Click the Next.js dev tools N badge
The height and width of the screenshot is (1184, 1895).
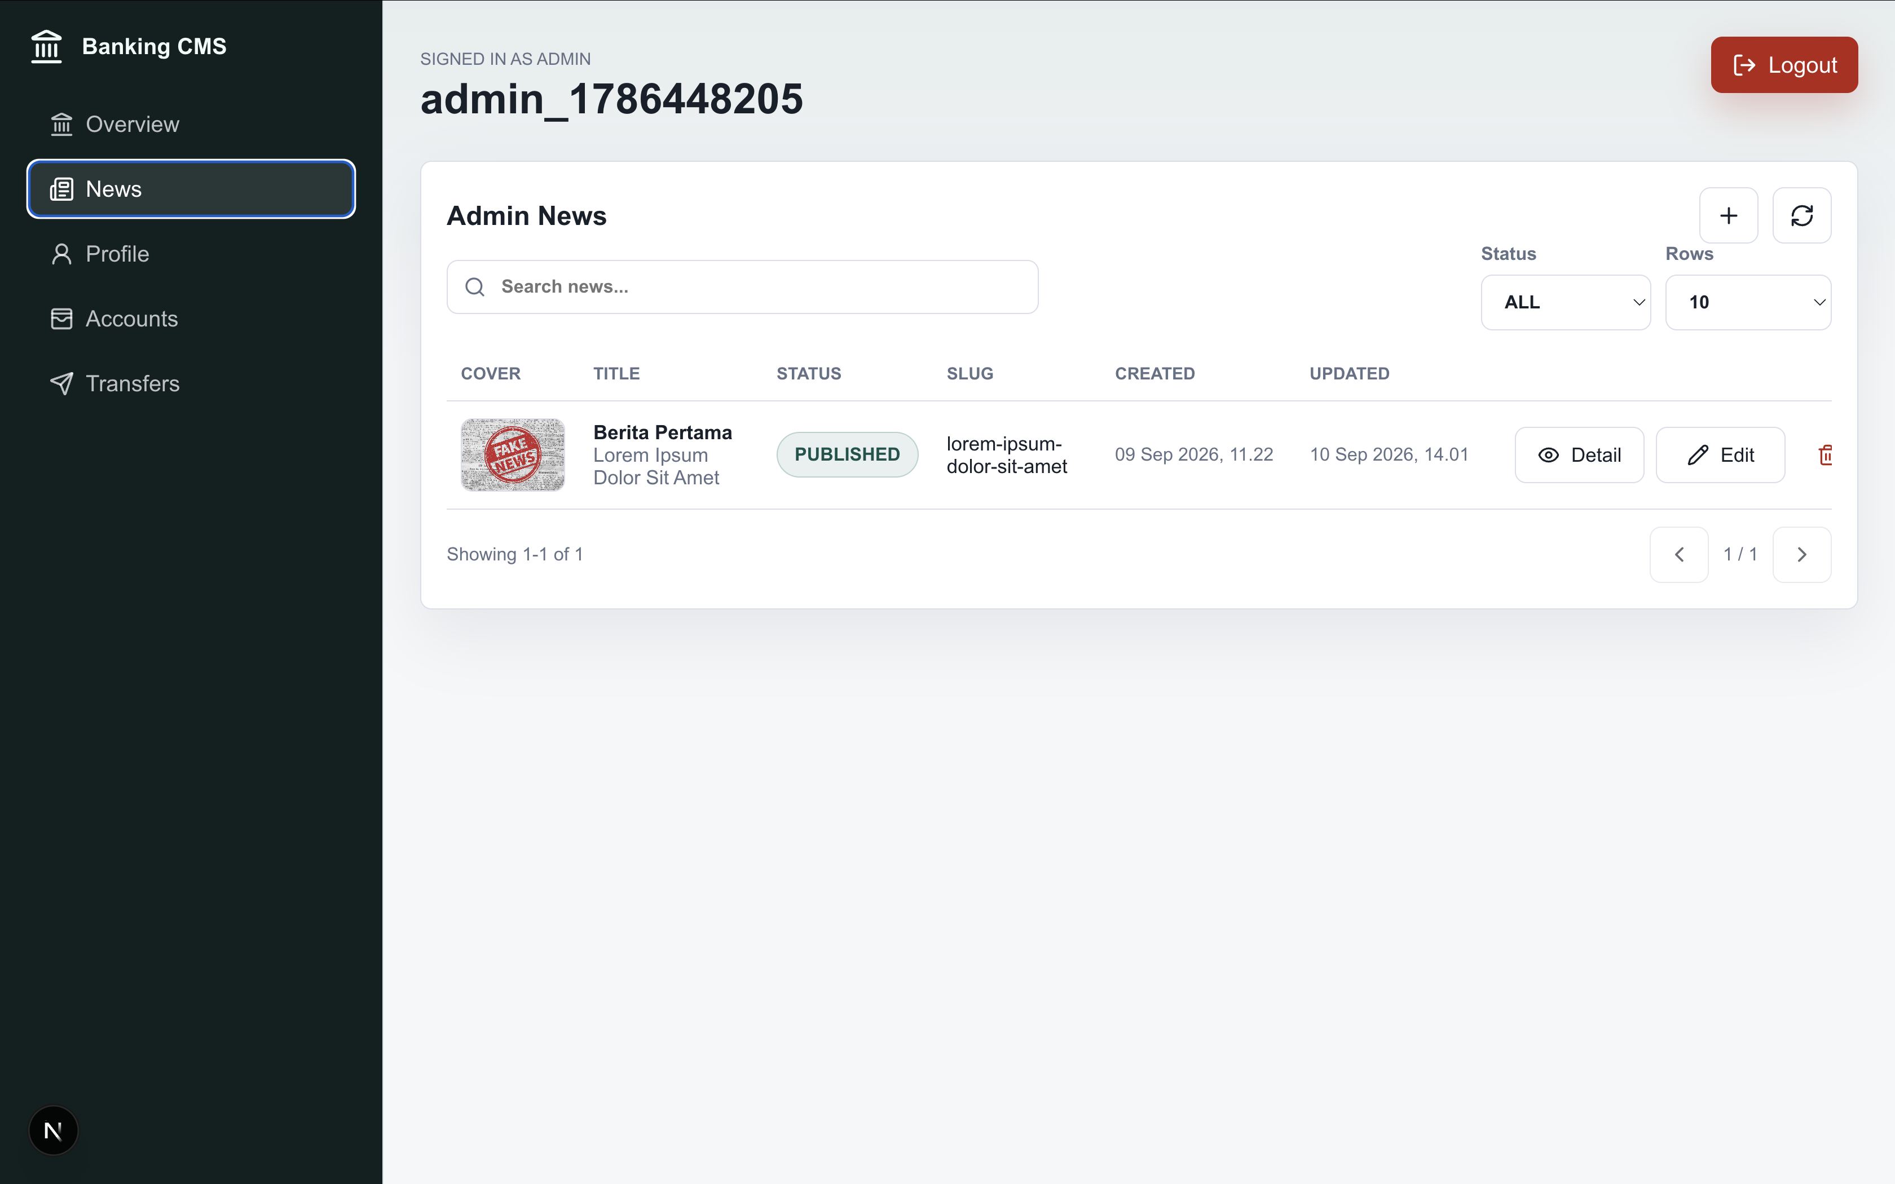tap(53, 1130)
